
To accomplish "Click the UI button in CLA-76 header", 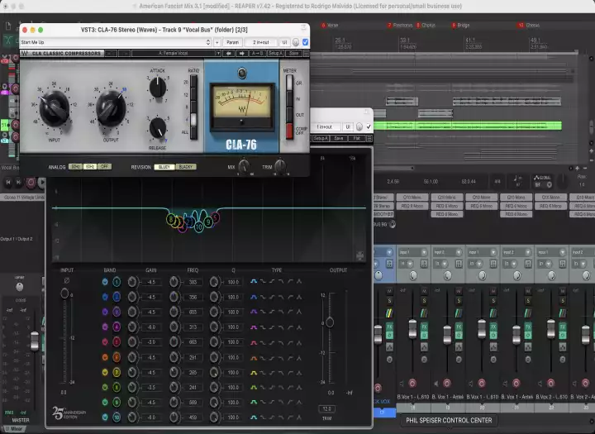I will [x=284, y=41].
